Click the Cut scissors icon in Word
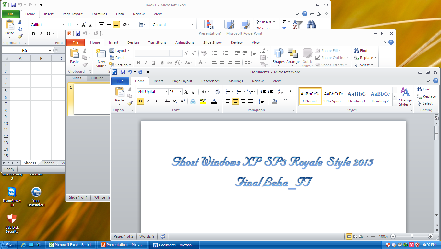The height and width of the screenshot is (249, 441). pyautogui.click(x=130, y=89)
